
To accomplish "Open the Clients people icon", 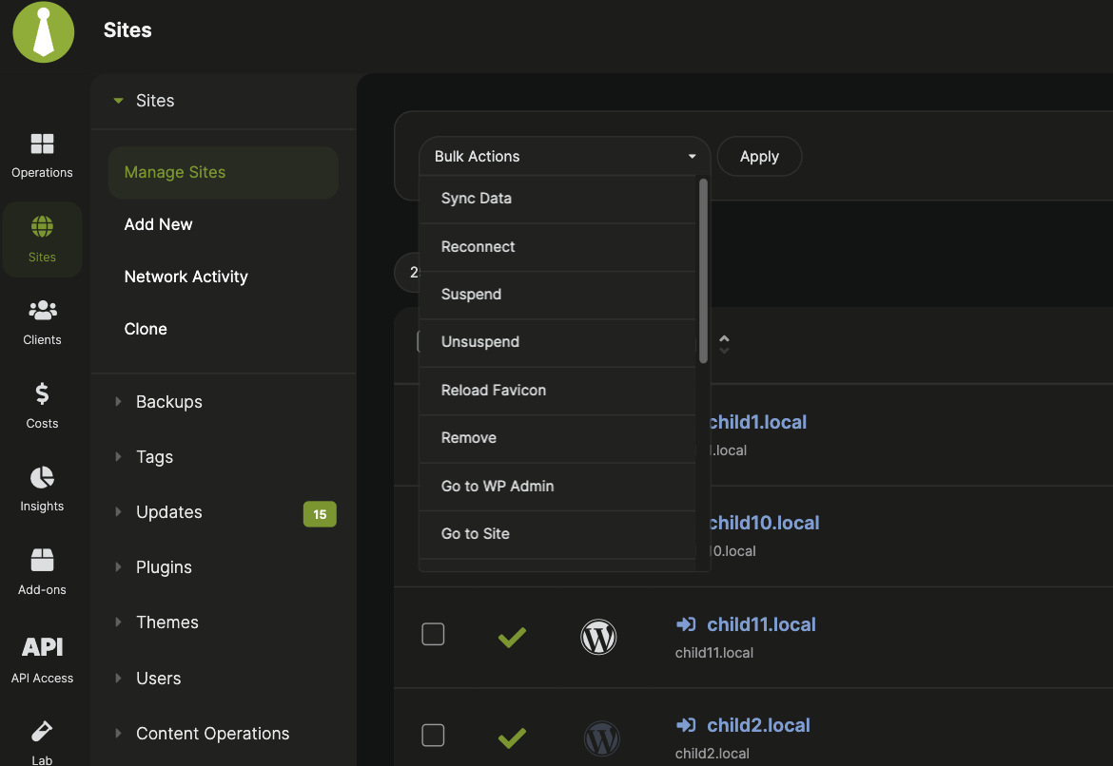I will 43,310.
